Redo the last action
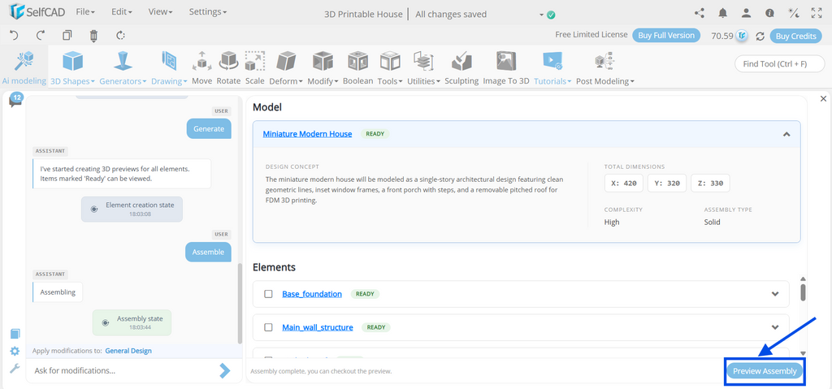The height and width of the screenshot is (389, 832). (x=41, y=36)
